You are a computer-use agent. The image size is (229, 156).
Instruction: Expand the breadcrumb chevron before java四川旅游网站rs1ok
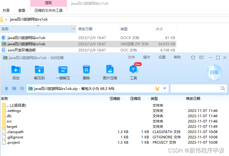click(x=6, y=19)
